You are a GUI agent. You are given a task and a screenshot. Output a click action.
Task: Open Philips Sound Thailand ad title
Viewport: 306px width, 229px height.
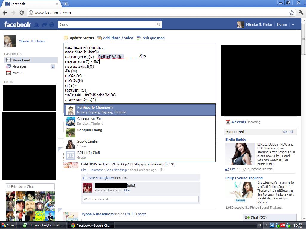click(x=244, y=178)
